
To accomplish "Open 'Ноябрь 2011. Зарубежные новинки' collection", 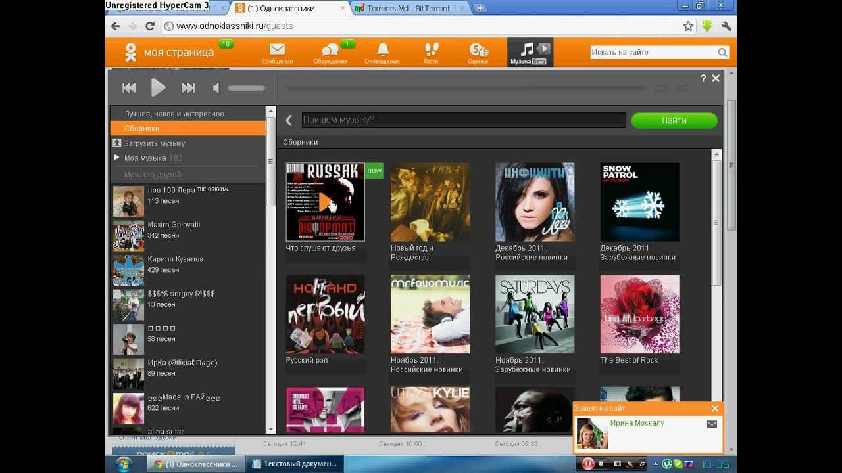I will 535,314.
